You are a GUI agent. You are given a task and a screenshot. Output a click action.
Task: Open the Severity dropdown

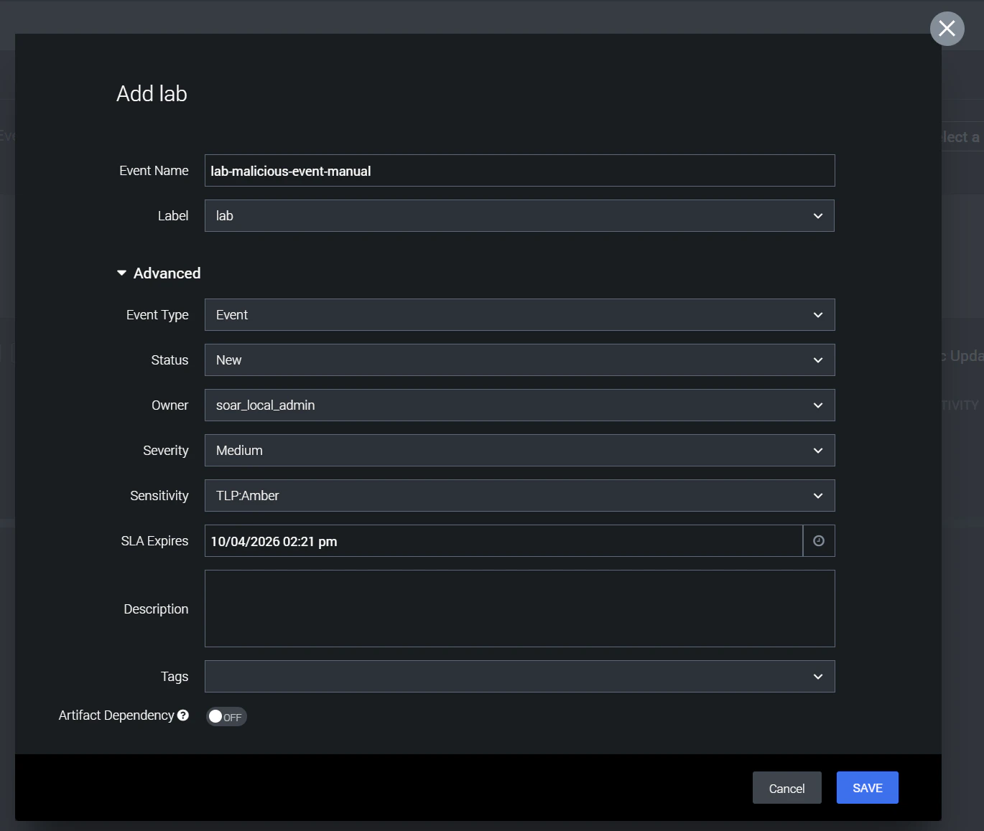[519, 451]
